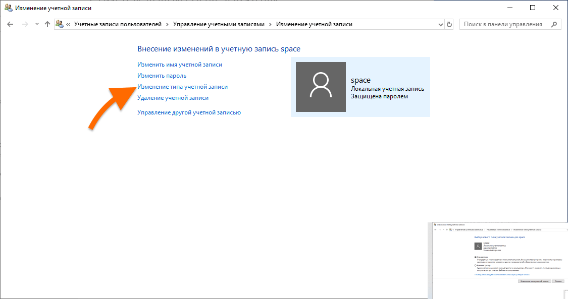This screenshot has height=299, width=568.
Task: Expand chevron after Учетные записи пользователей
Action: pos(167,24)
